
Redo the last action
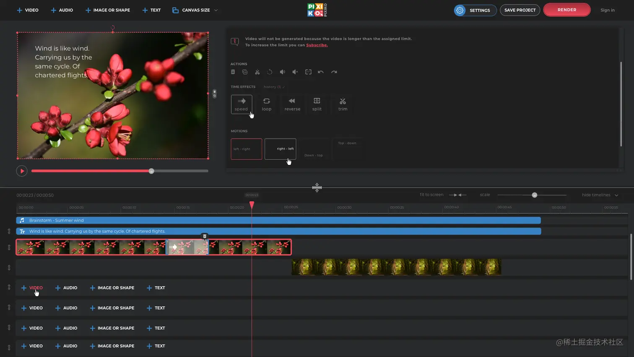coord(334,72)
